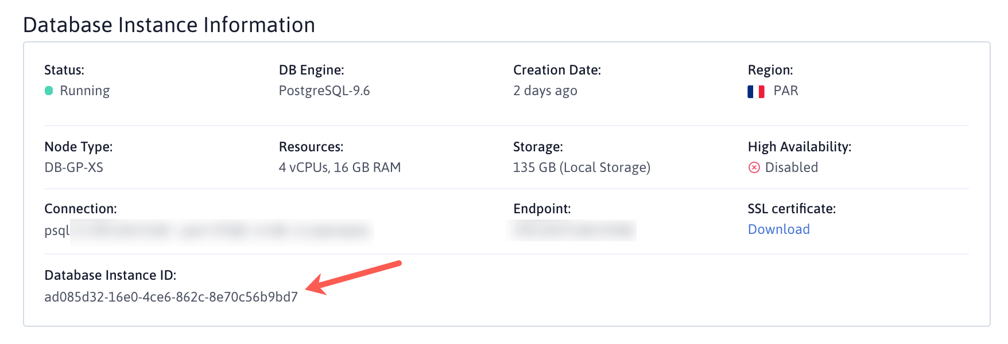Click the Database Instance ID label
The image size is (1008, 344).
click(110, 275)
